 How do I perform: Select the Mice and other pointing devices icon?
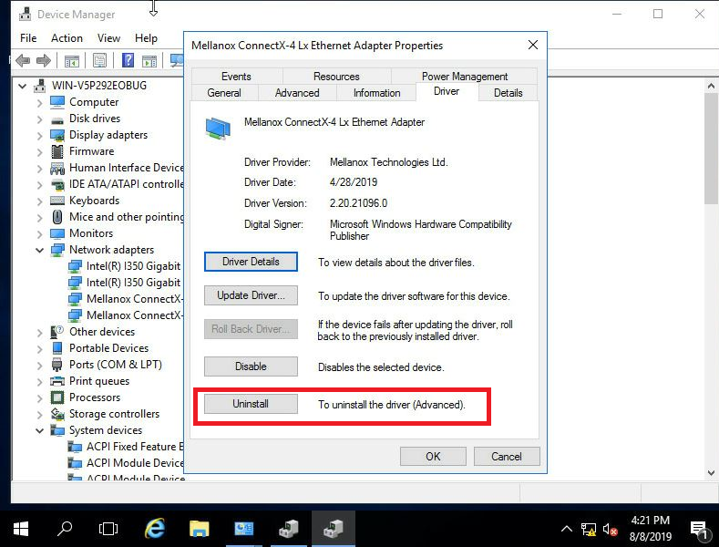point(57,217)
